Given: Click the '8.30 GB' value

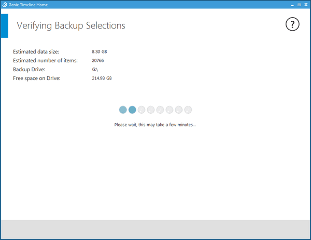Looking at the screenshot, I should [x=99, y=52].
